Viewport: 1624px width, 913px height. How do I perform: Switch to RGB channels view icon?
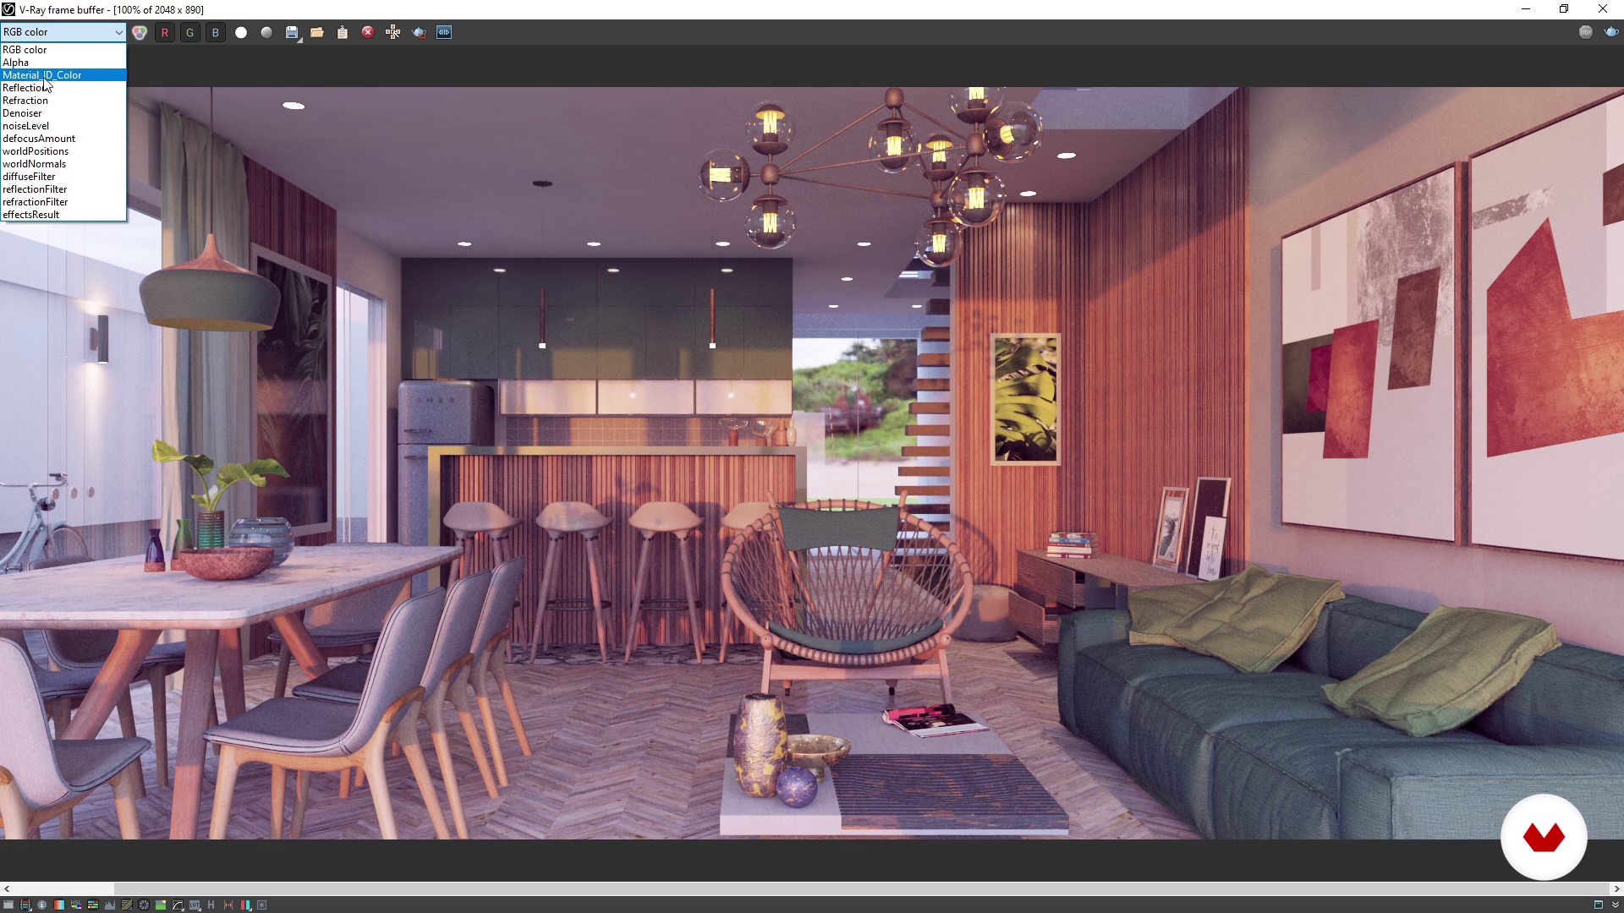click(140, 32)
